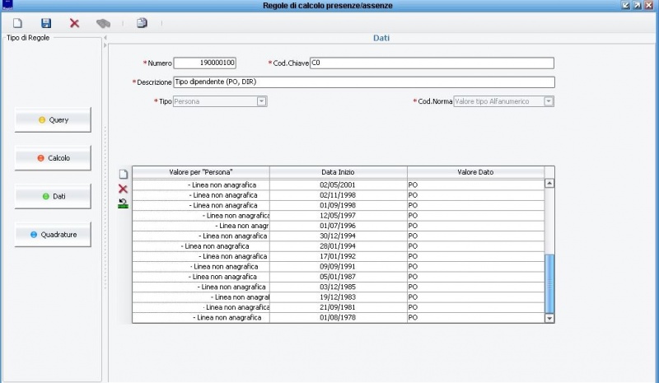The image size is (659, 383).
Task: Click the New document toolbar icon
Action: click(x=17, y=23)
